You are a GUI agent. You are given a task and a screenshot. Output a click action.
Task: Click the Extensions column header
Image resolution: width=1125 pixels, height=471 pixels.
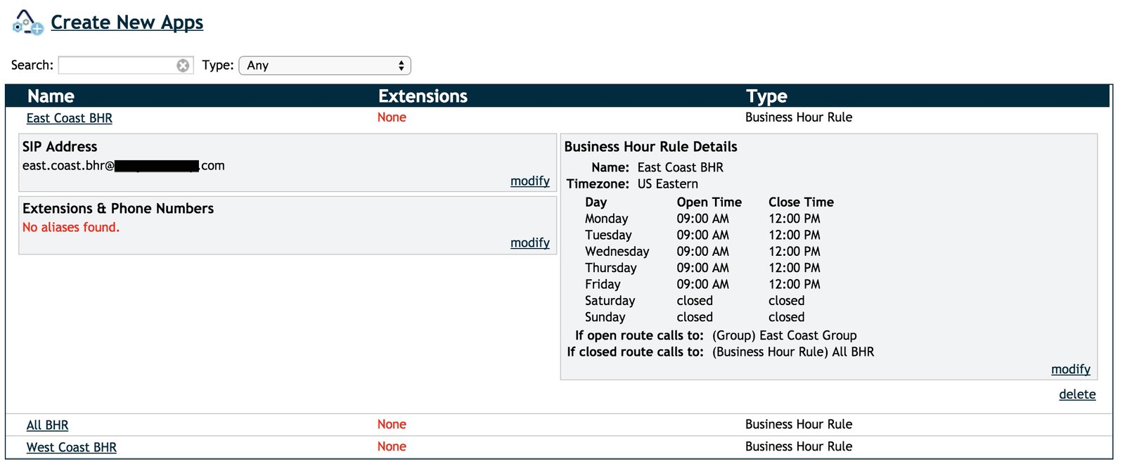[423, 96]
